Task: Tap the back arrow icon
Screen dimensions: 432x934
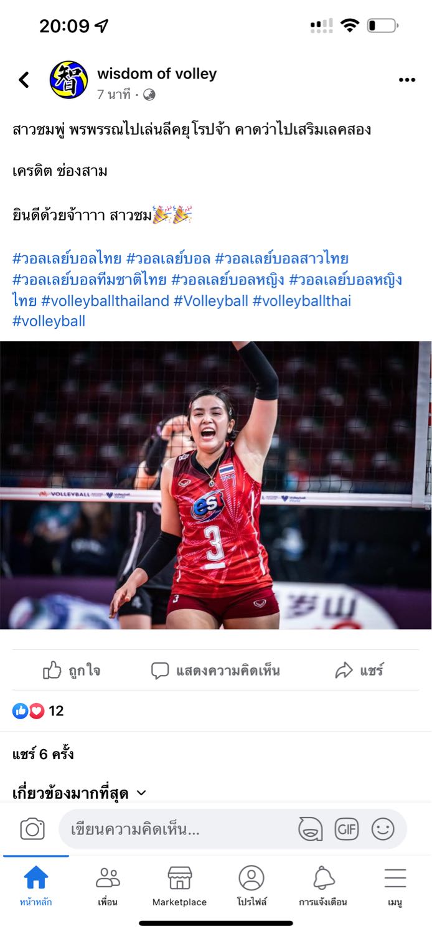Action: click(24, 80)
